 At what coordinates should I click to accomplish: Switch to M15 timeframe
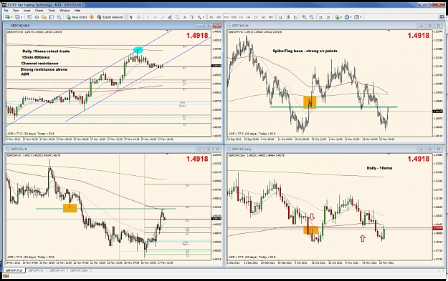227,17
